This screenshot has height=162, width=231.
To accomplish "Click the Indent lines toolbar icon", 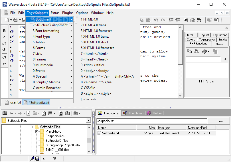I will tap(171, 20).
